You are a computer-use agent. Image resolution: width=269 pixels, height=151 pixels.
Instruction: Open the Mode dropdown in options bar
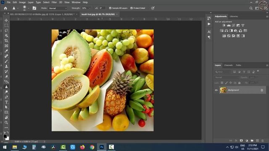pos(58,8)
